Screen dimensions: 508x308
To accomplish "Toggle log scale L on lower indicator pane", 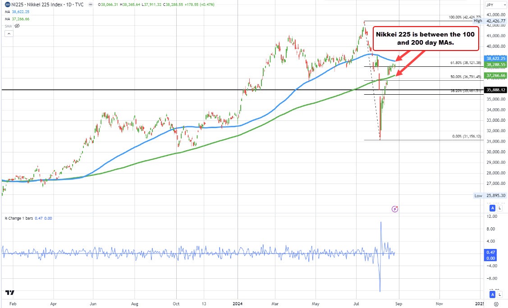I will click(x=500, y=294).
